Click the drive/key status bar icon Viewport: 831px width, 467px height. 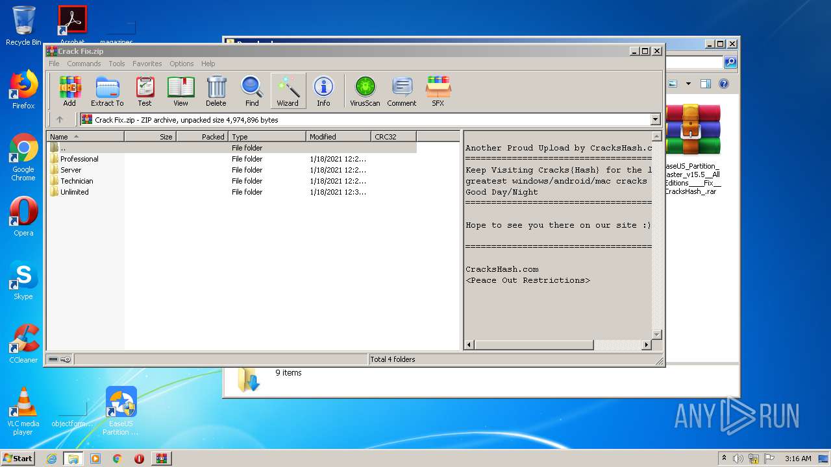[x=60, y=359]
